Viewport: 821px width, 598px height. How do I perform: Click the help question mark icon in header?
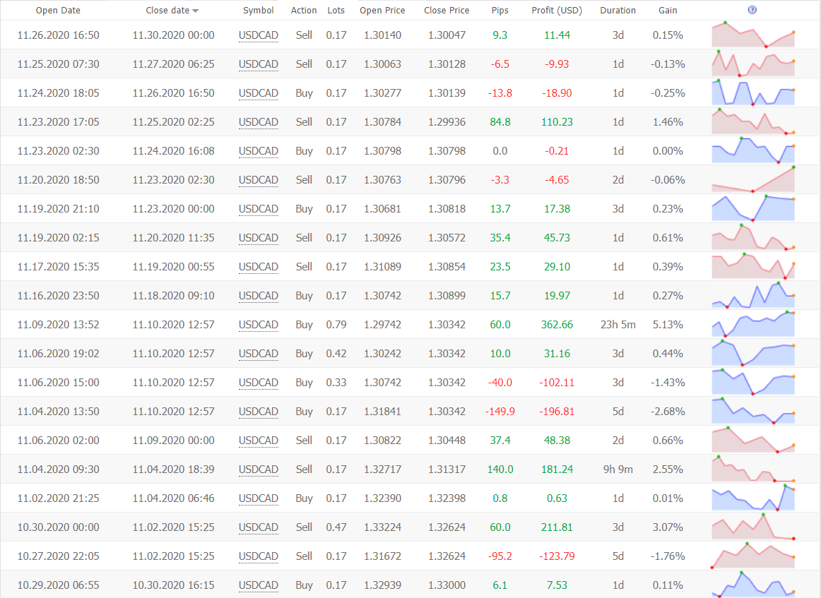click(x=752, y=10)
